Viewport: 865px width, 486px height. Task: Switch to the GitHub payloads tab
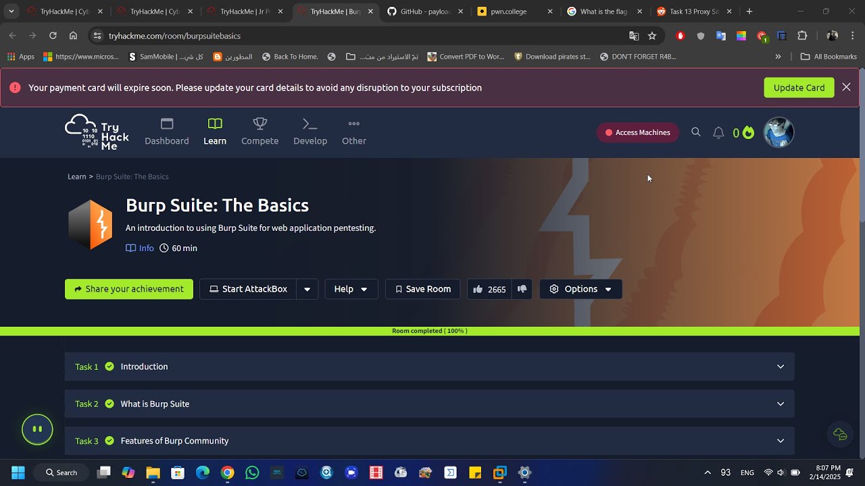tap(426, 11)
